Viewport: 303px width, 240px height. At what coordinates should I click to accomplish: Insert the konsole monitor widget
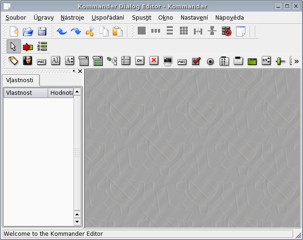click(x=168, y=61)
